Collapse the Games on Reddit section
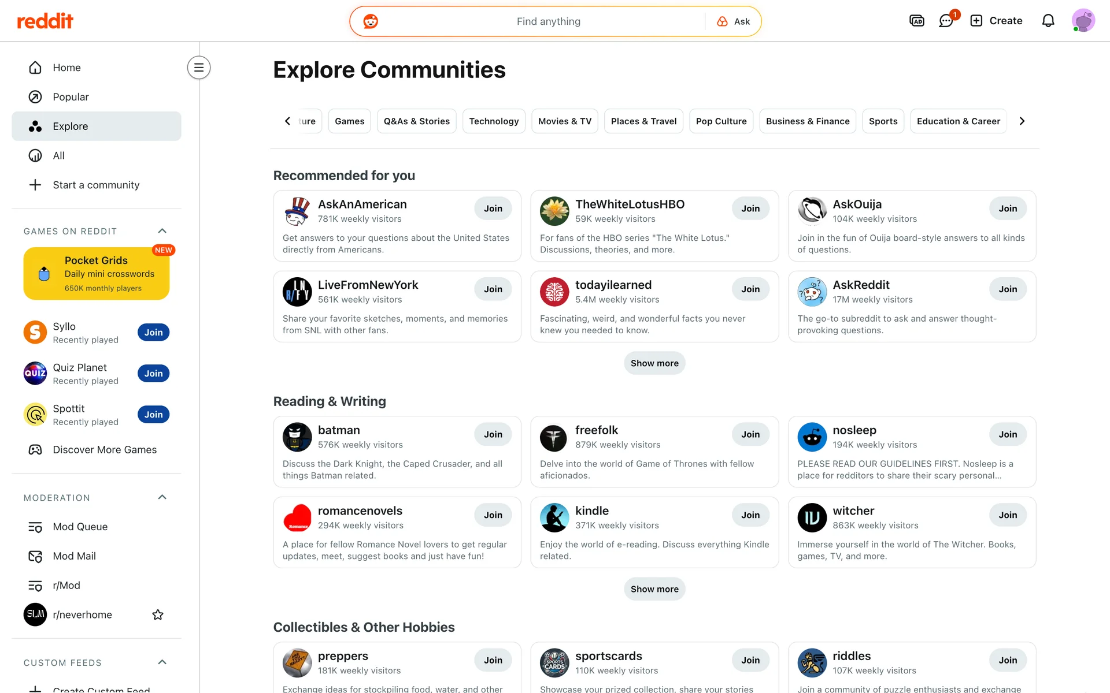This screenshot has height=693, width=1110. (162, 231)
